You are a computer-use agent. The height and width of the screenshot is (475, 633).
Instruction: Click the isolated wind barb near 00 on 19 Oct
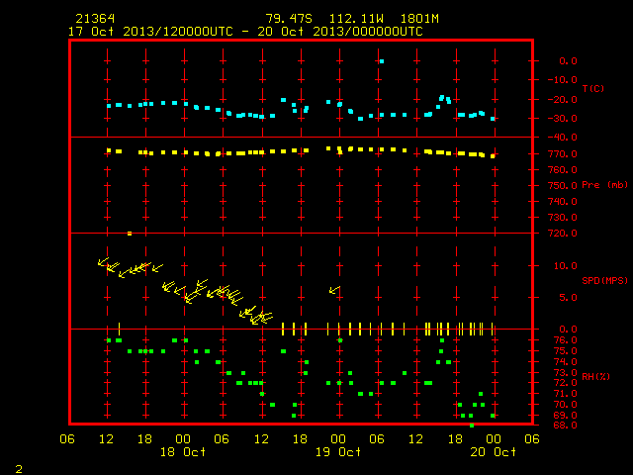pos(334,290)
